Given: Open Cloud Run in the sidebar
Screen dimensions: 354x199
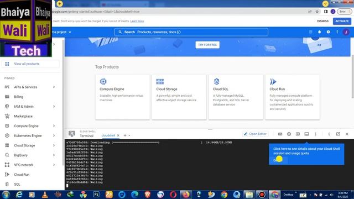Looking at the screenshot, I should pyautogui.click(x=22, y=175).
